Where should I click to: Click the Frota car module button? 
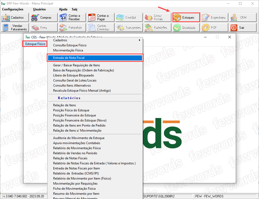(x=44, y=27)
